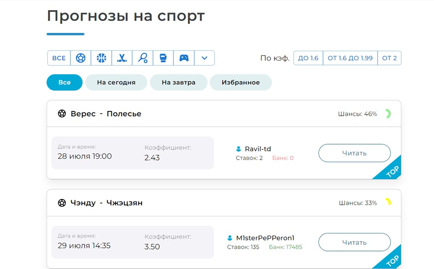
Task: Switch to the На сегодня tab
Action: [x=116, y=82]
